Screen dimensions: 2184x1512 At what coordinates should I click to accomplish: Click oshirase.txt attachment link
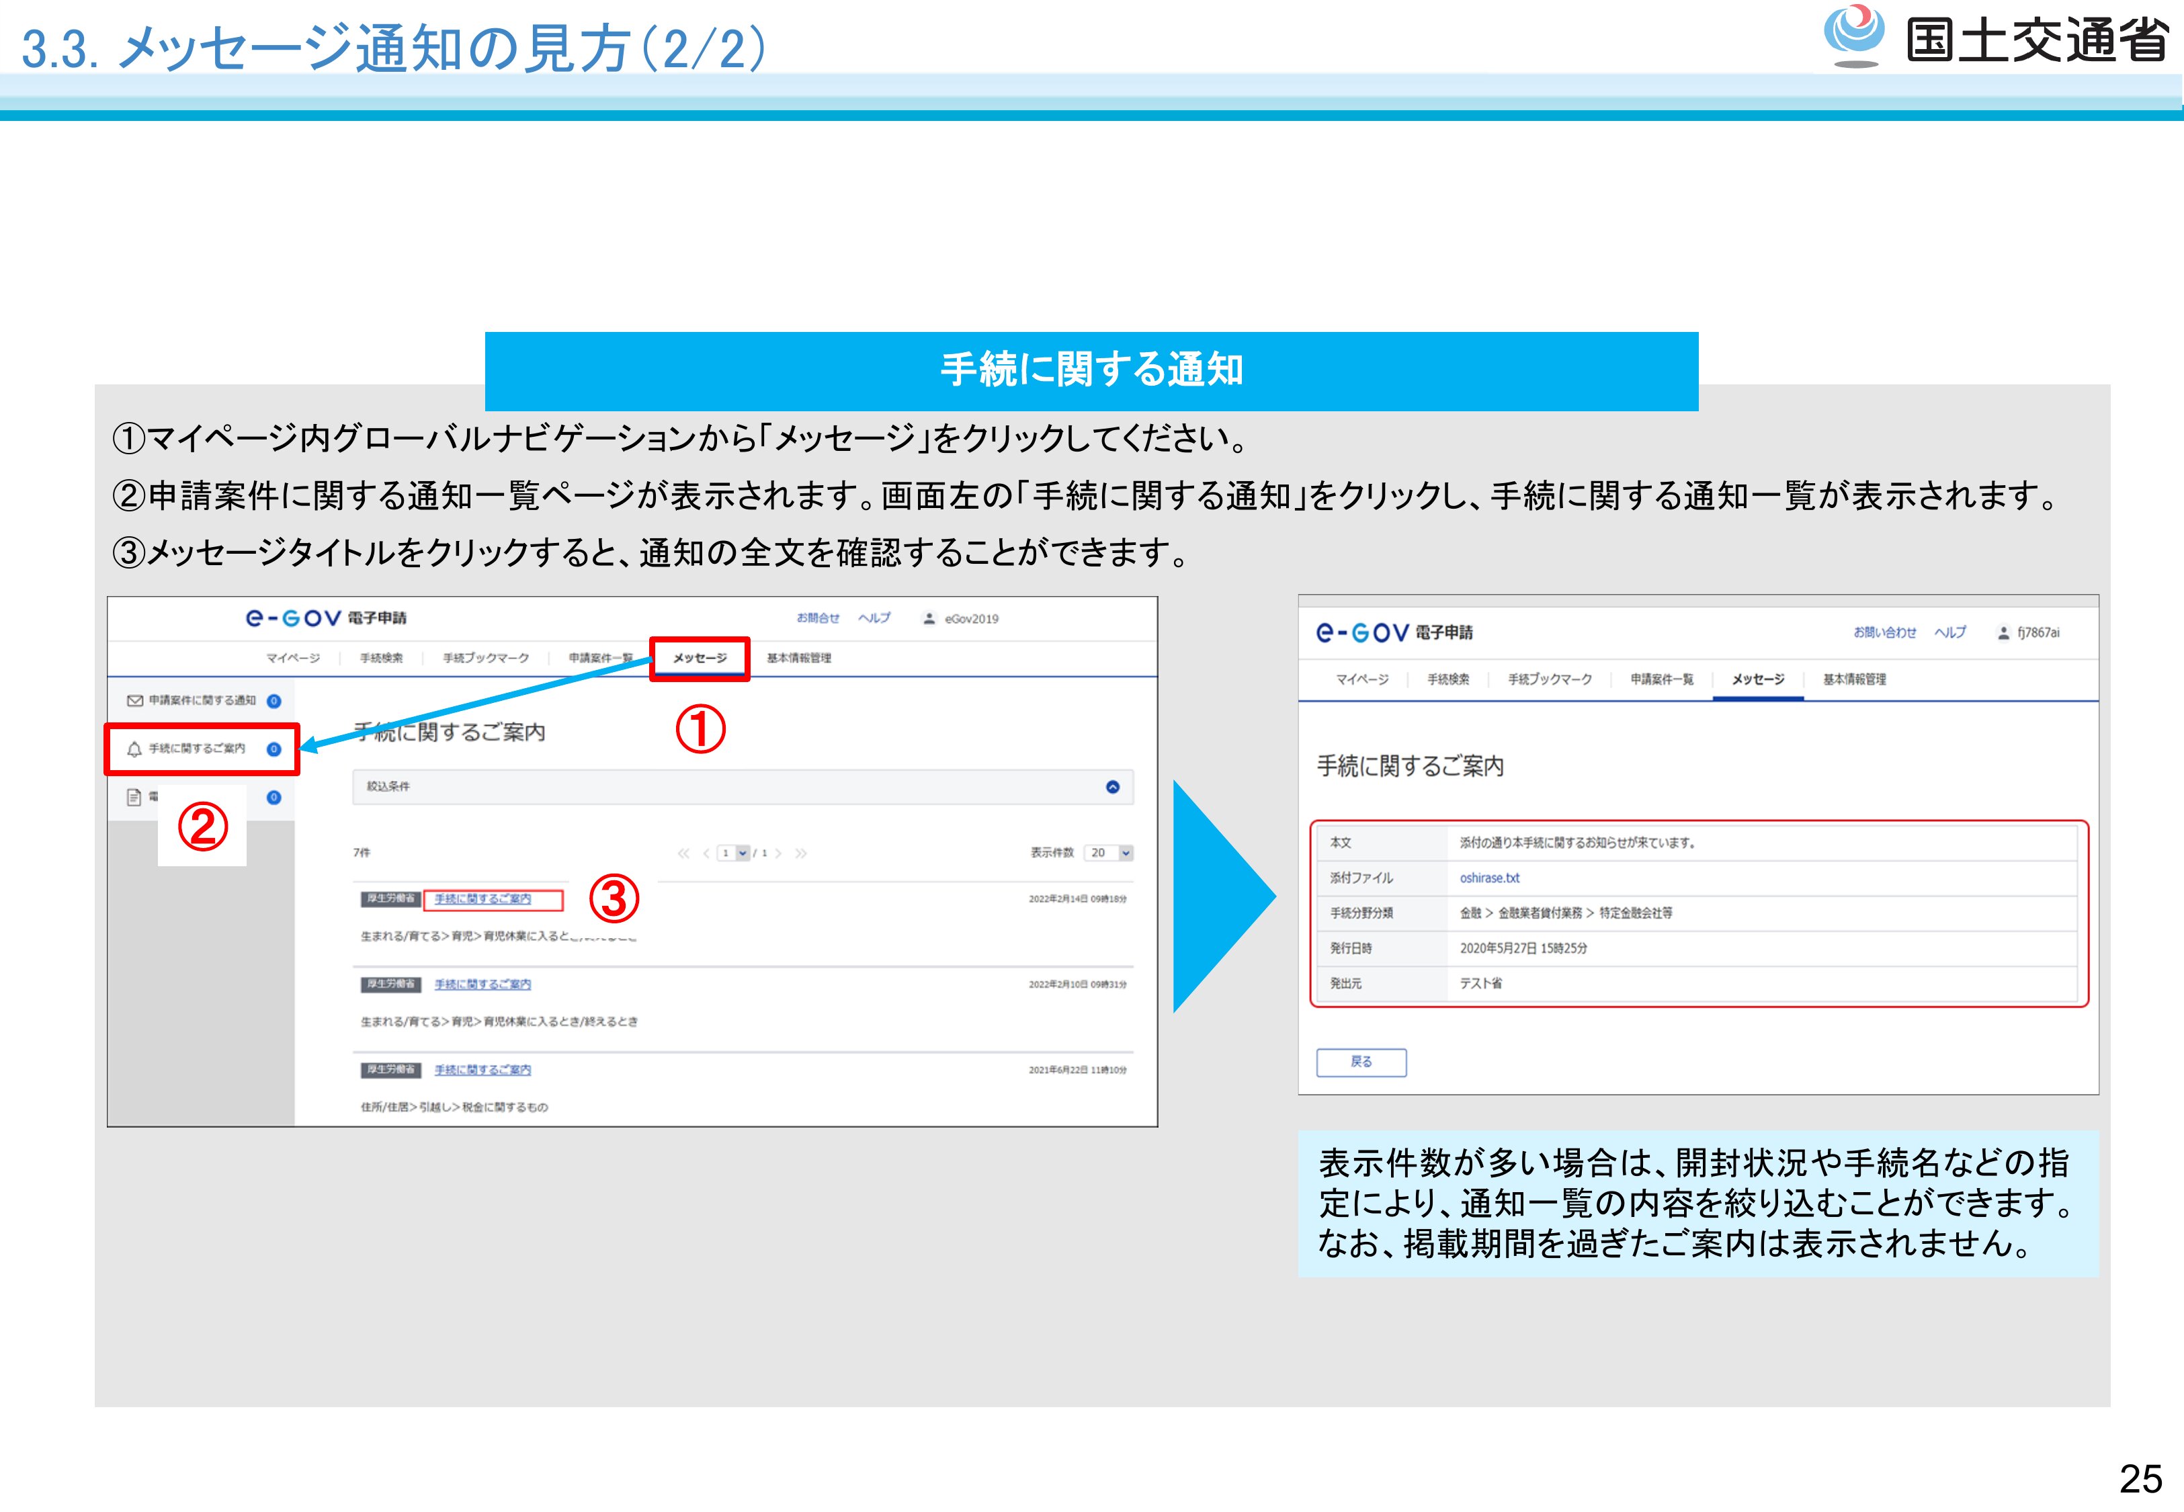1489,878
